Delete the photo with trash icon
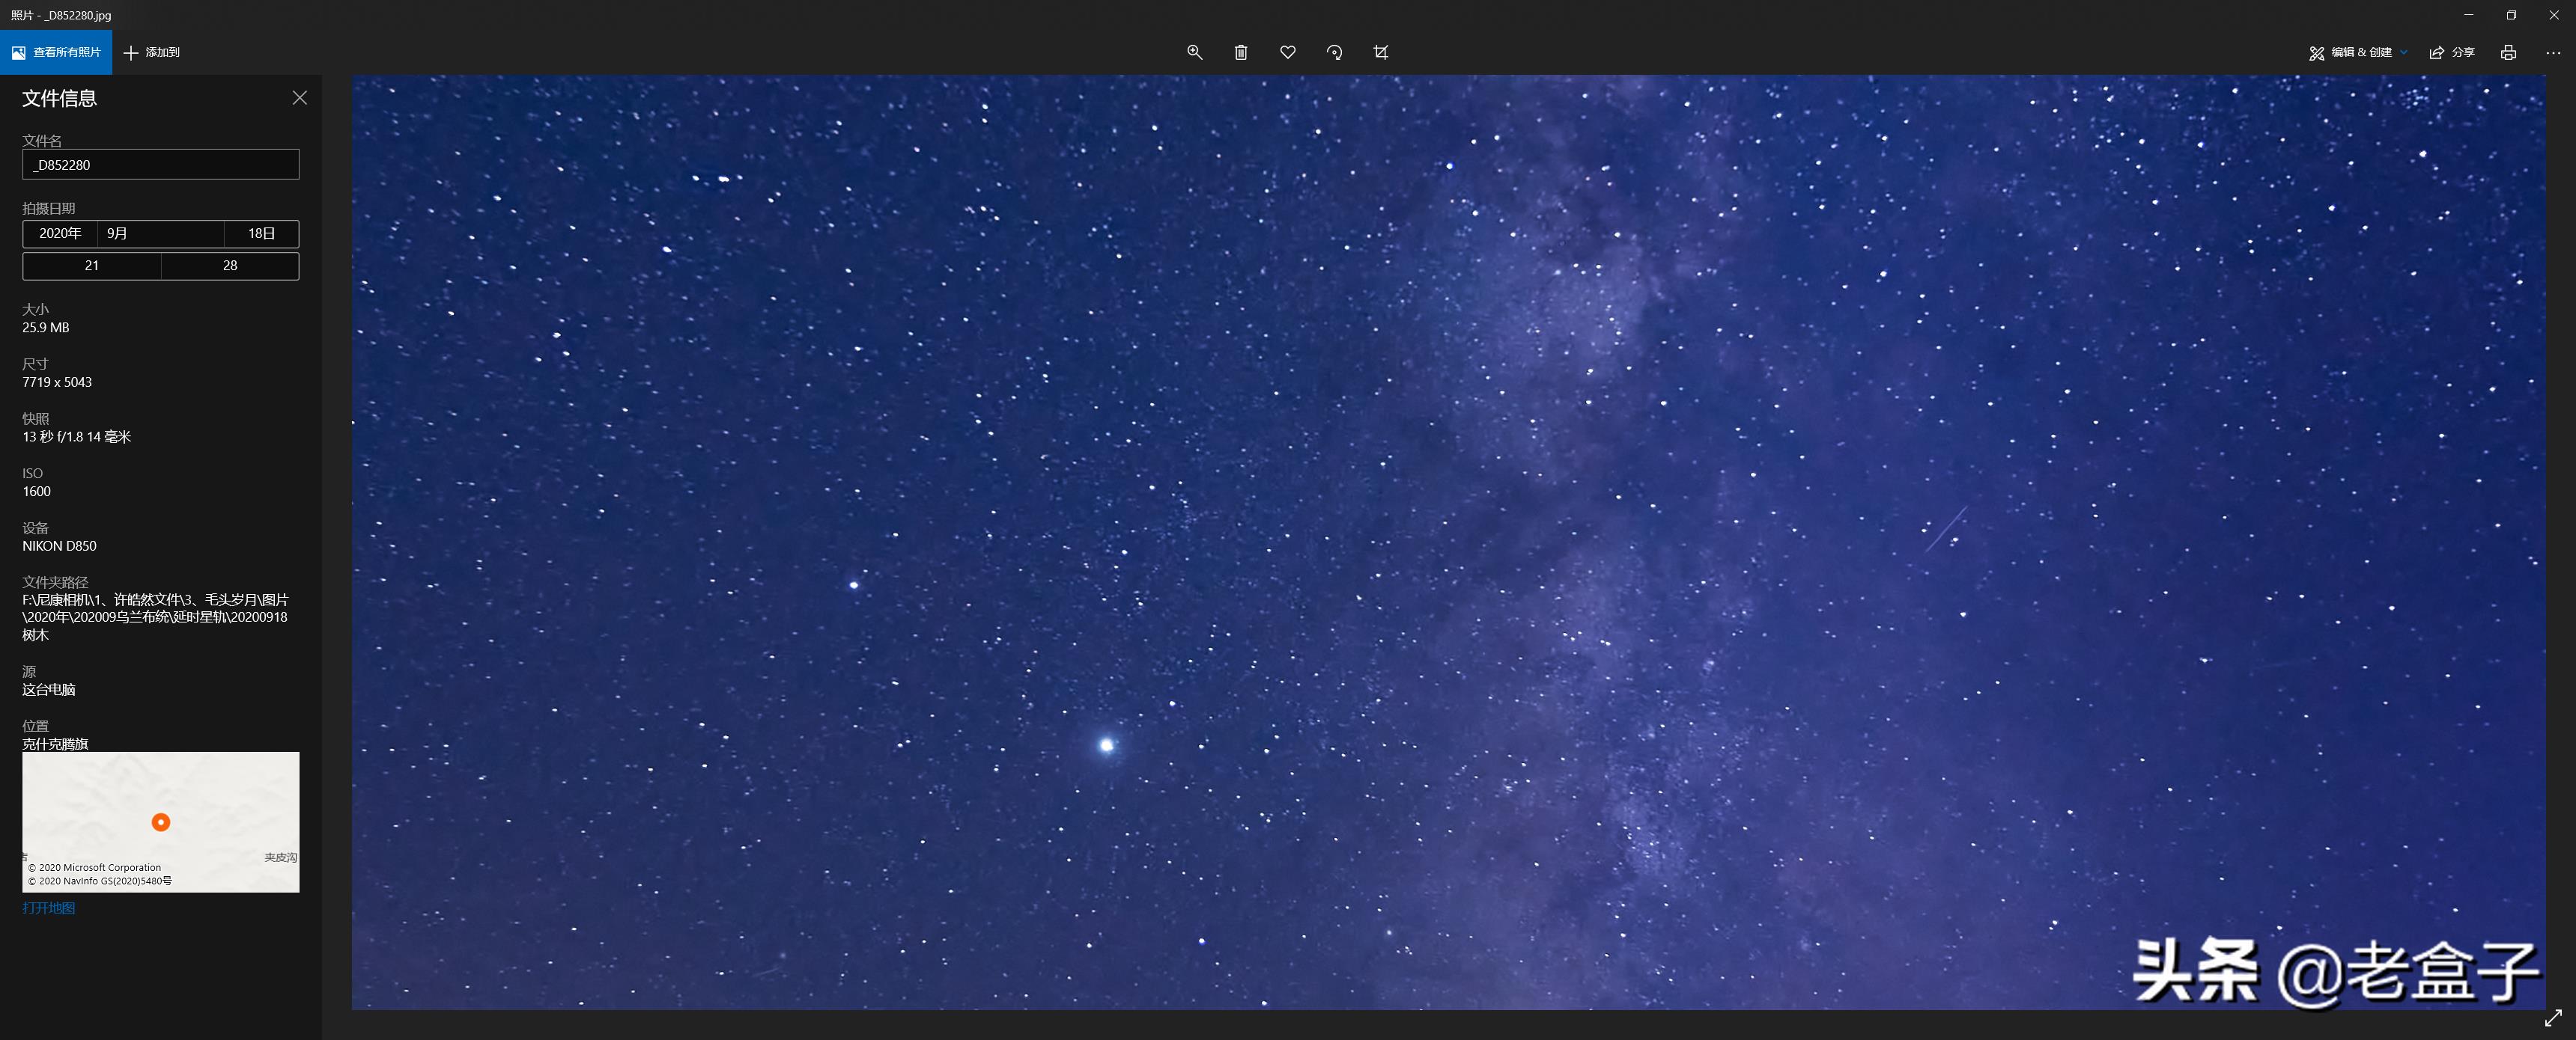2576x1040 pixels. coord(1241,52)
